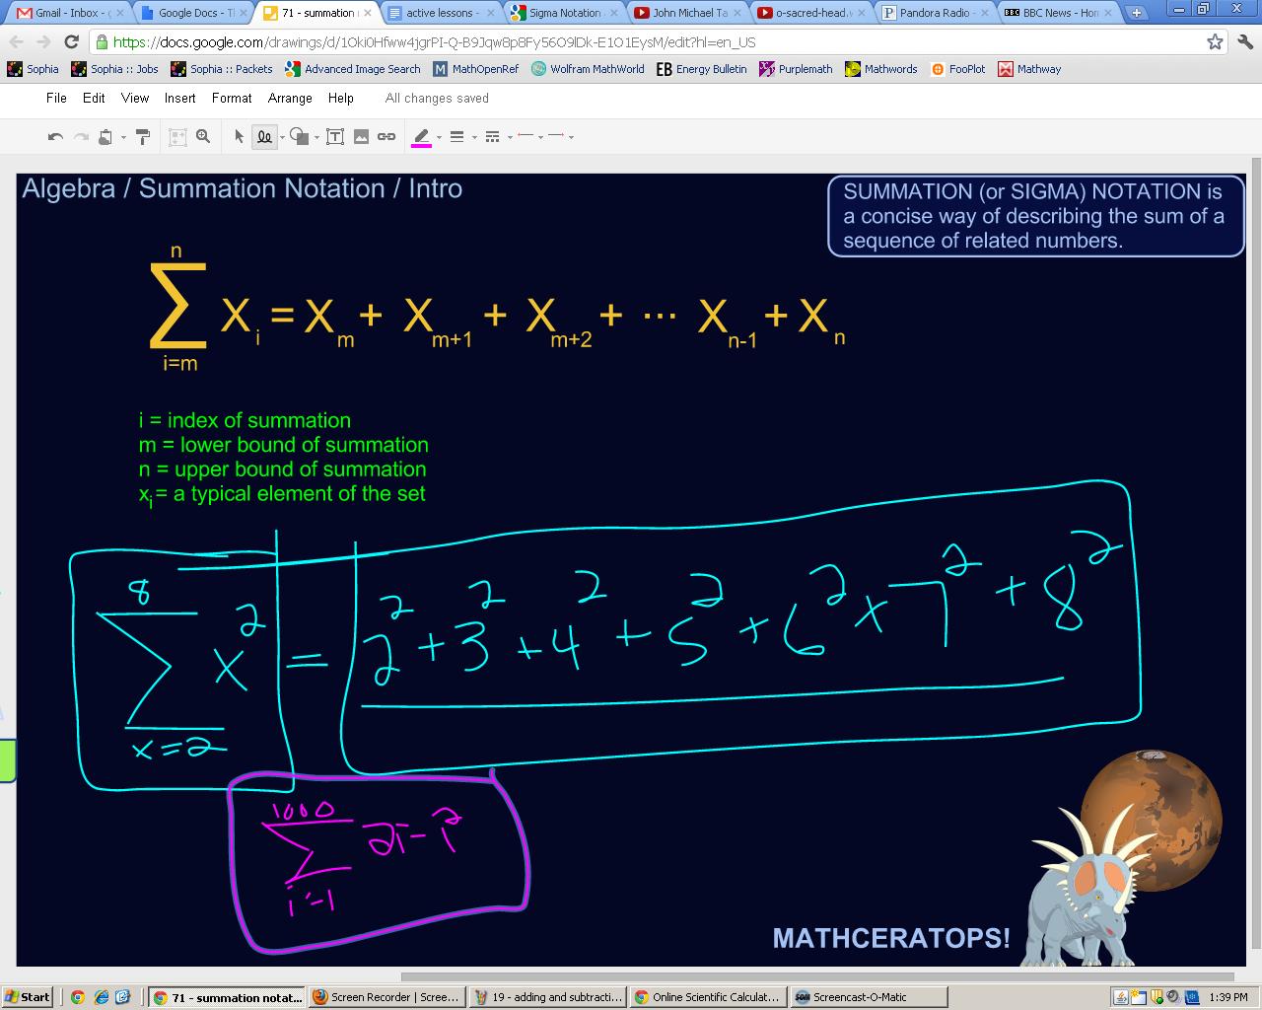Click the Undo icon
This screenshot has height=1010, width=1262.
coord(54,136)
